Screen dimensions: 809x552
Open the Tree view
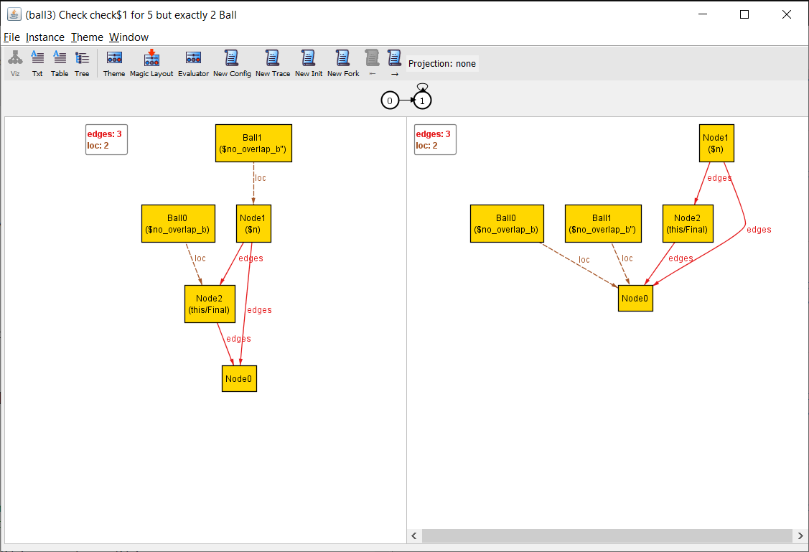point(82,63)
